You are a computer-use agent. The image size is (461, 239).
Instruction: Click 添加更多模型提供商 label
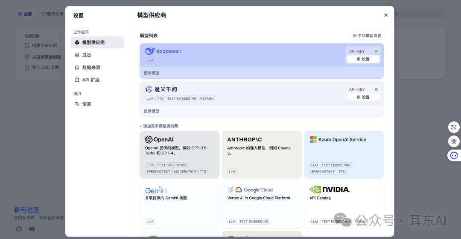pyautogui.click(x=159, y=126)
